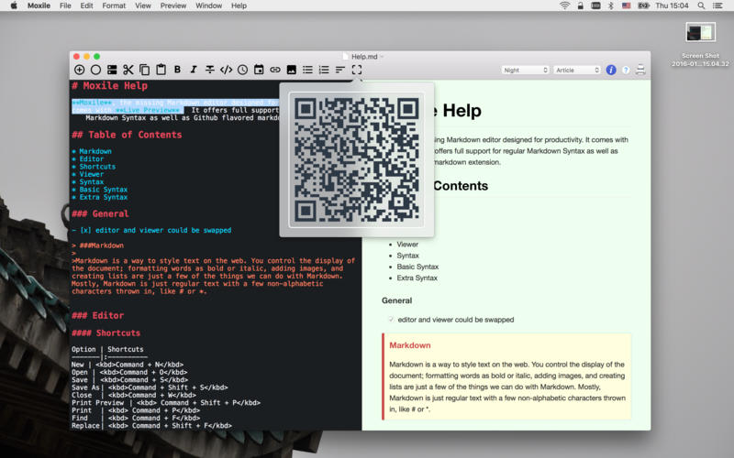Image resolution: width=734 pixels, height=458 pixels.
Task: Click the Wi-Fi status icon
Action: click(x=564, y=5)
